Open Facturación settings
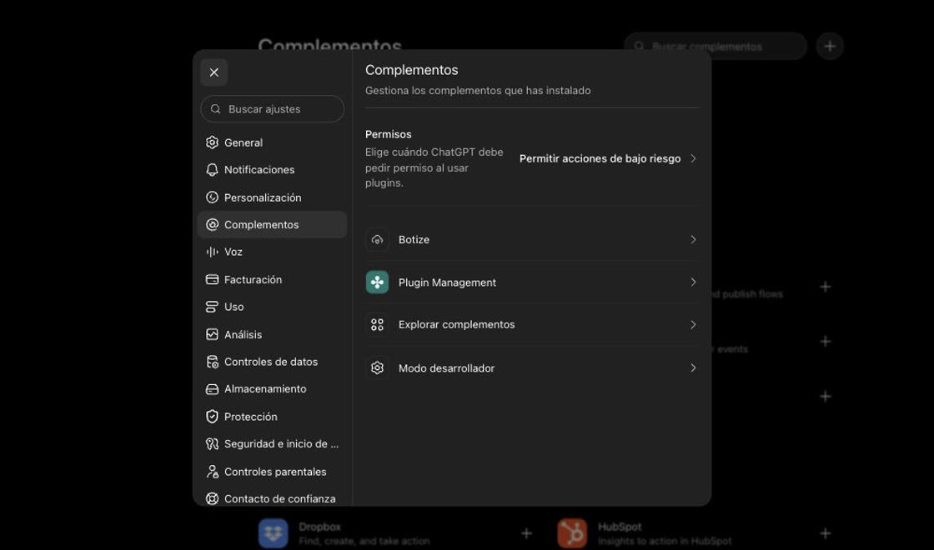Viewport: 934px width, 550px height. 272,279
